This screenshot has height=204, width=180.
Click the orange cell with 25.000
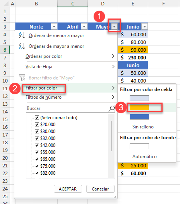coord(133,165)
